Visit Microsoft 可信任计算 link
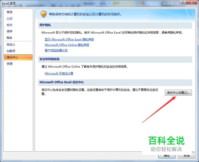The width and height of the screenshot is (199, 162). (59, 74)
